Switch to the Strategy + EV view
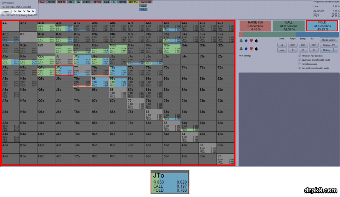Viewport: 340px width, 197px height. click(328, 45)
